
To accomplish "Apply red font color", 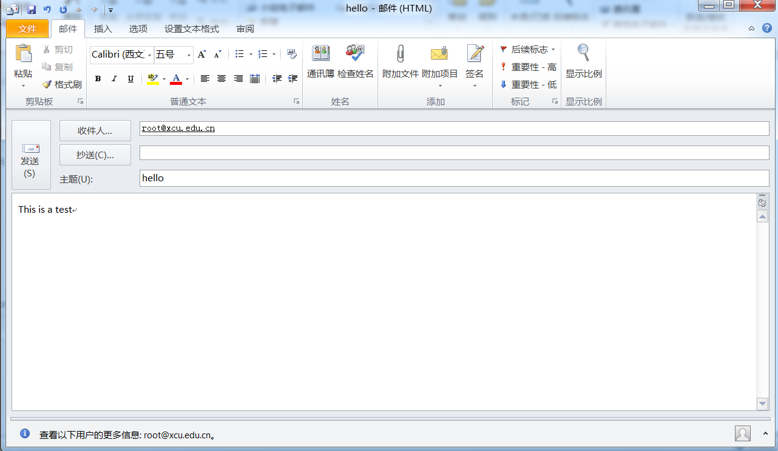I will (x=176, y=79).
